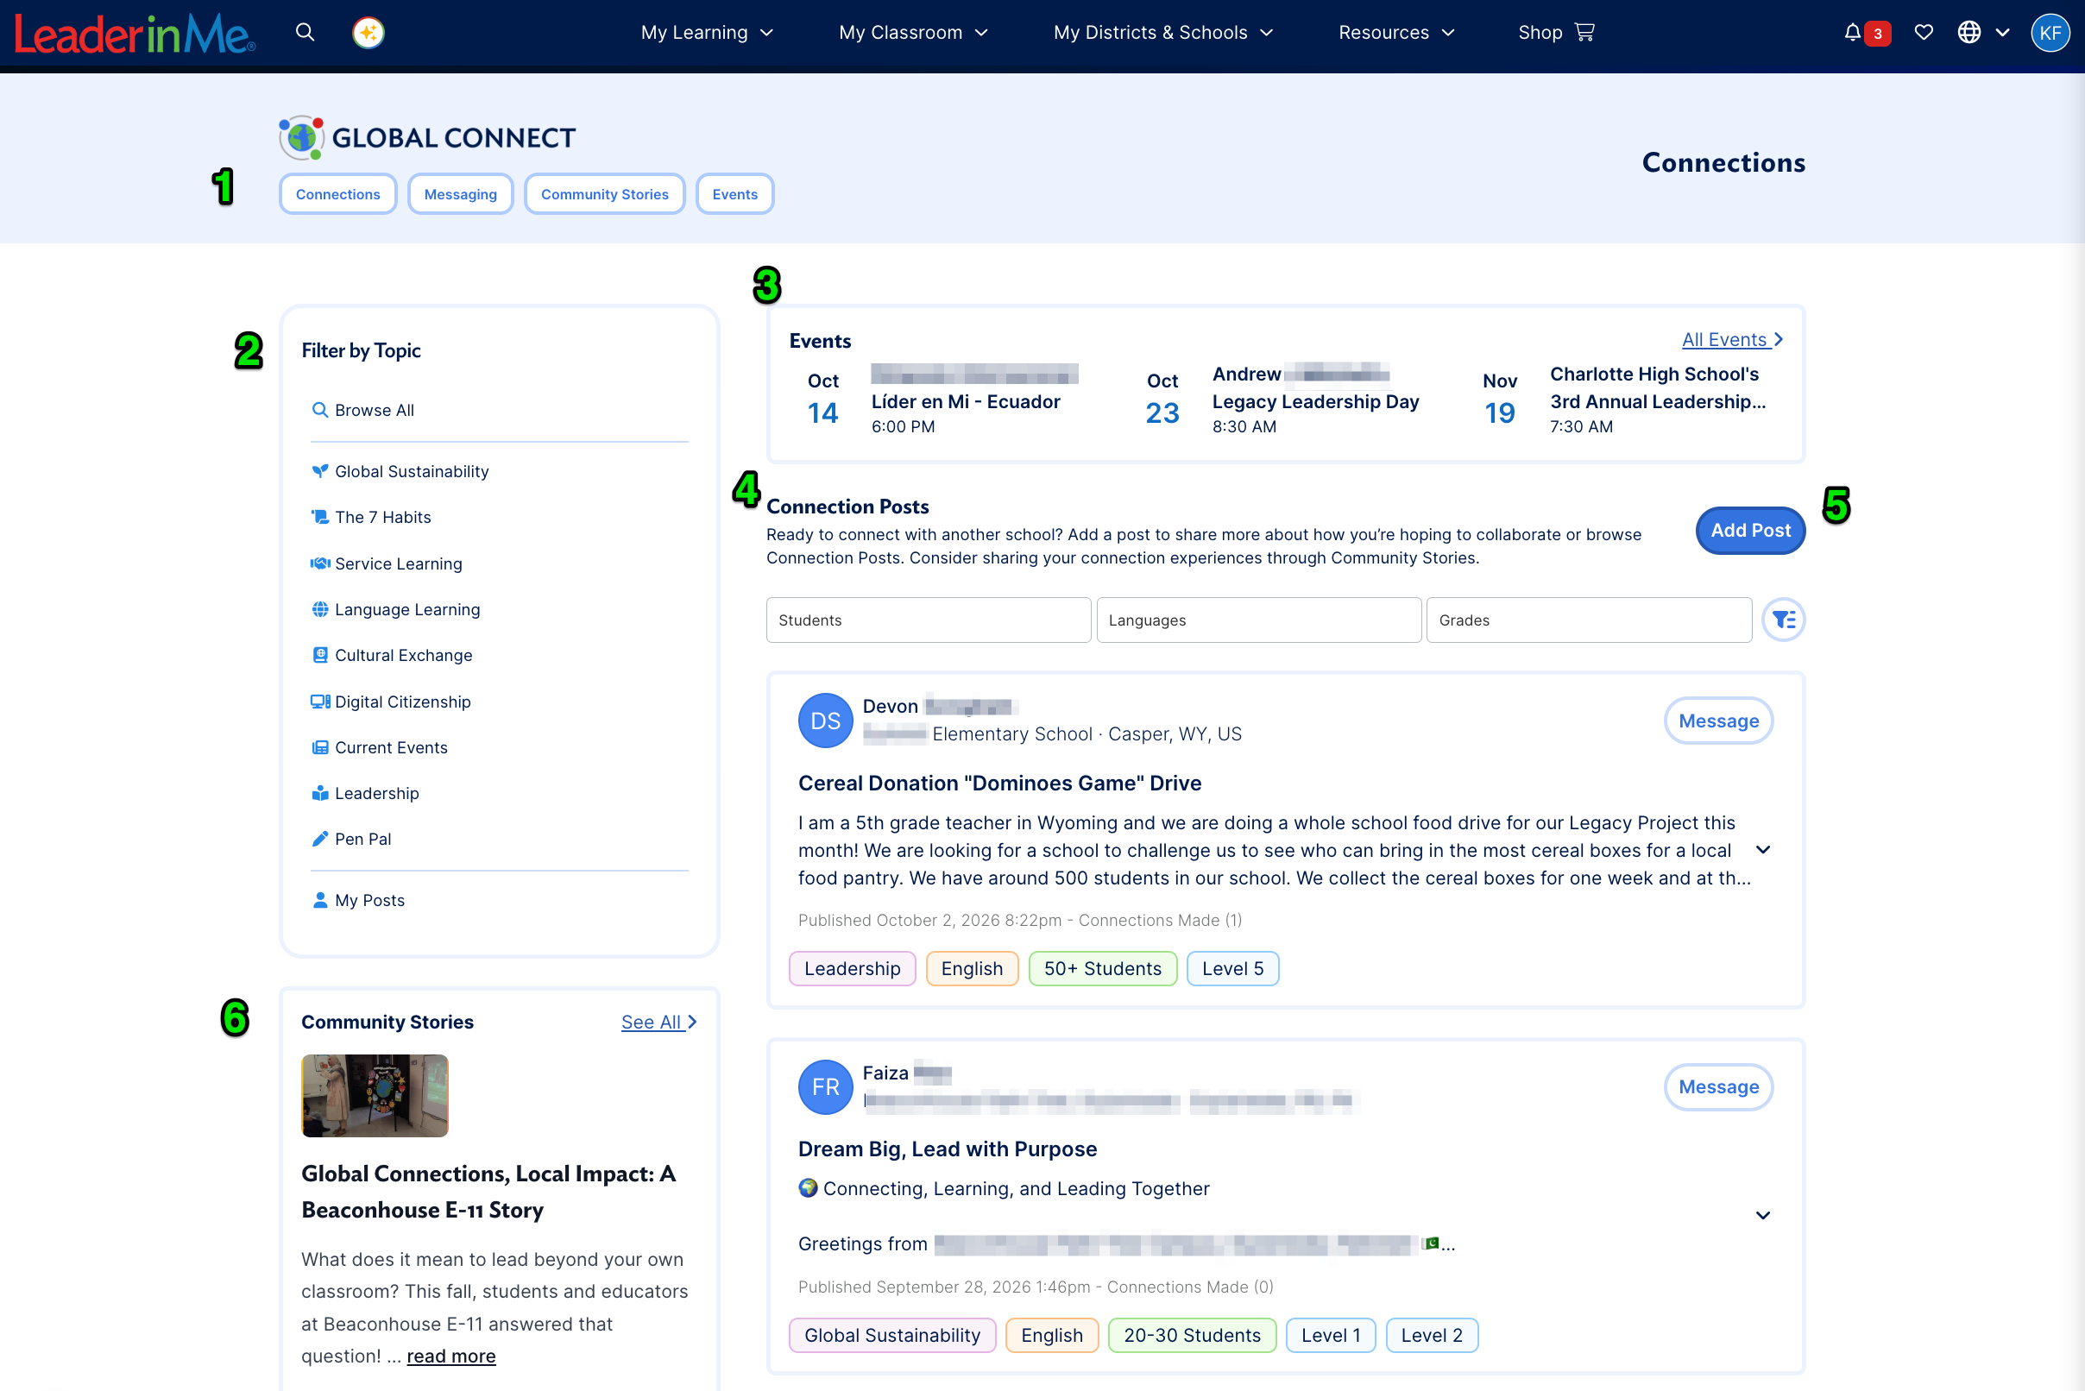The height and width of the screenshot is (1391, 2085).
Task: Filter by Language Learning topic
Action: tap(396, 609)
